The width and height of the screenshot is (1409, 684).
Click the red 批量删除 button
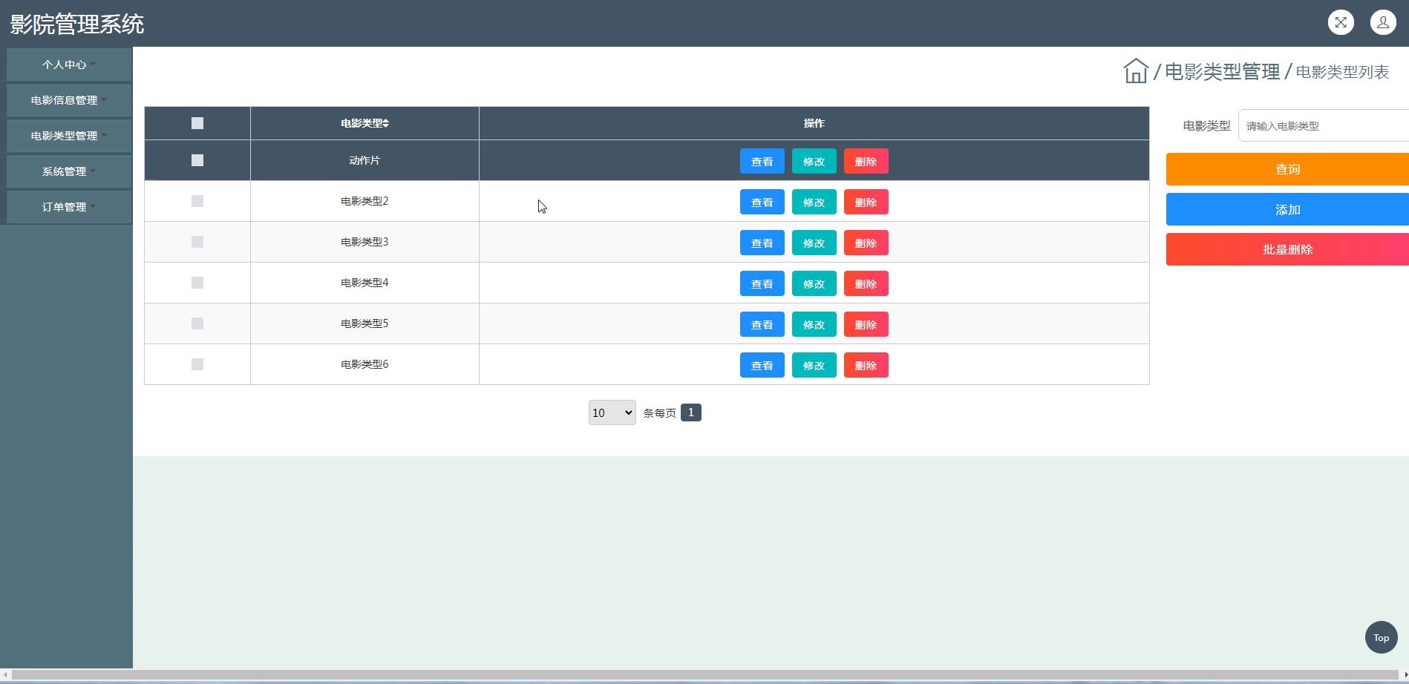click(x=1287, y=249)
